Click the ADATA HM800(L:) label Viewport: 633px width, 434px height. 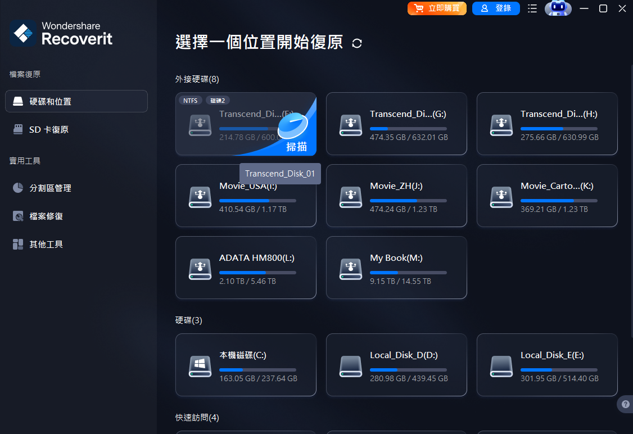coord(257,258)
